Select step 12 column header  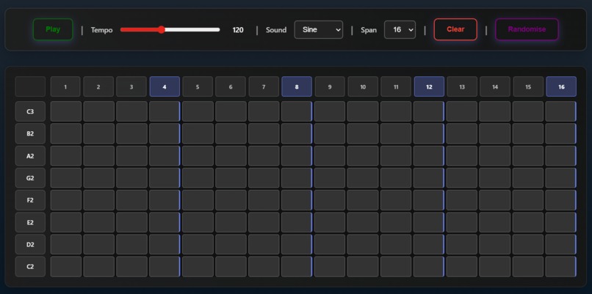point(429,87)
